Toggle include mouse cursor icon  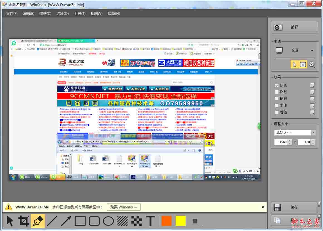[295, 64]
